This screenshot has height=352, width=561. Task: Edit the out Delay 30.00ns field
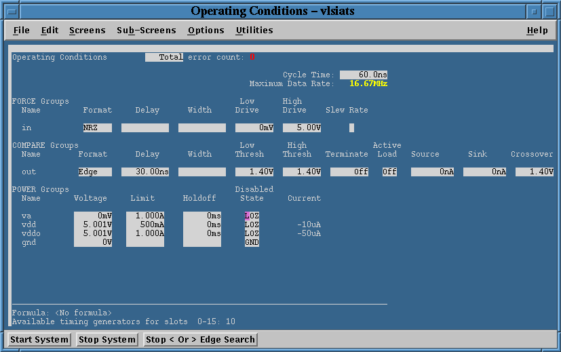(x=145, y=172)
